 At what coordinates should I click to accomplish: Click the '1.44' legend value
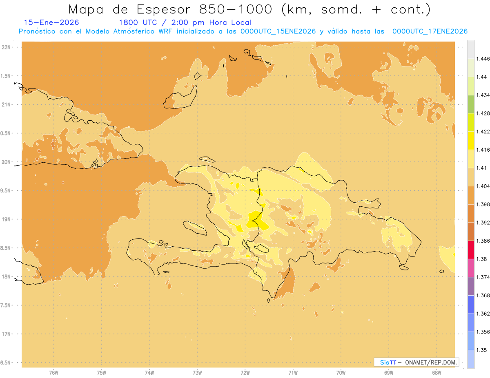pyautogui.click(x=482, y=77)
